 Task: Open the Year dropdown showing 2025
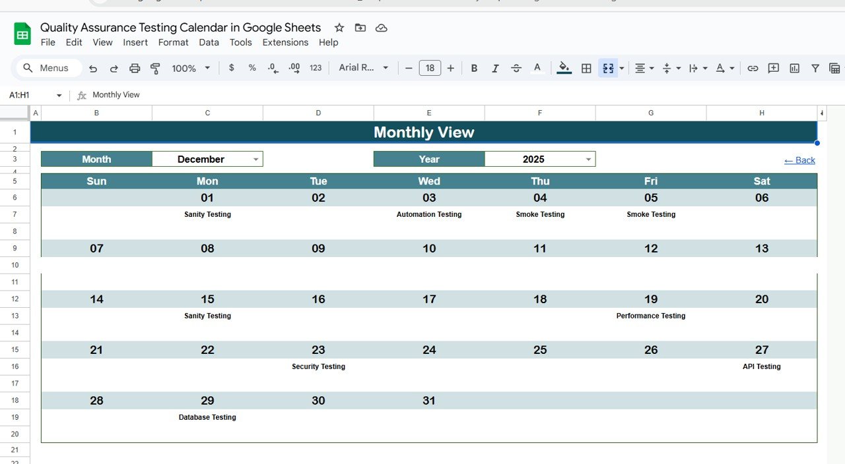[x=588, y=159]
